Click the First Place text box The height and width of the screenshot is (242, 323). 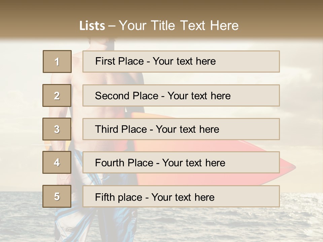point(181,62)
